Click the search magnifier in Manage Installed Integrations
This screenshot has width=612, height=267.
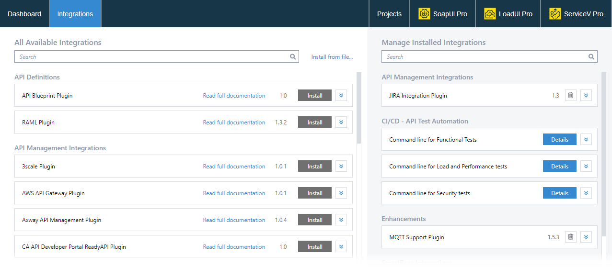click(591, 56)
